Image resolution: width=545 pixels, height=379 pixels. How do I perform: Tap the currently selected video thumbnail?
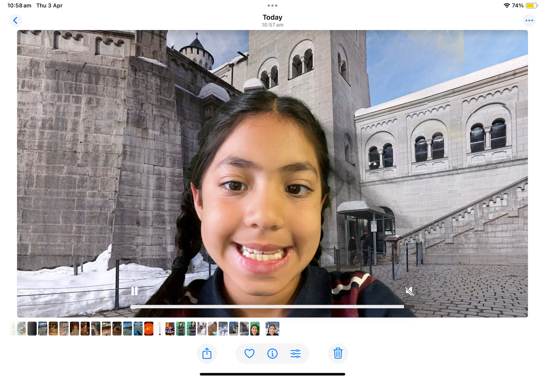pos(272,329)
